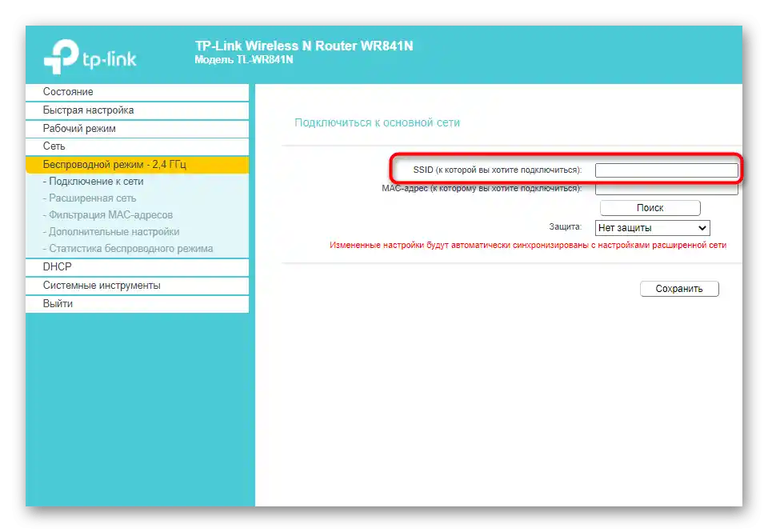Screen dimensions: 768x532
Task: Click the TP-Link Wireless N Router WR841N title
Action: 304,46
